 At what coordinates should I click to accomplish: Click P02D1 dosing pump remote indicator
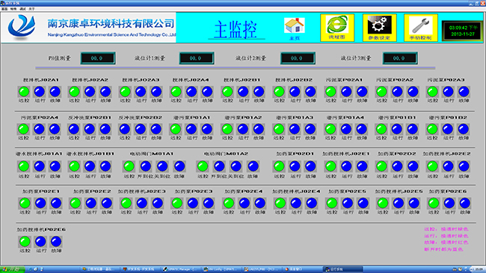point(279,166)
